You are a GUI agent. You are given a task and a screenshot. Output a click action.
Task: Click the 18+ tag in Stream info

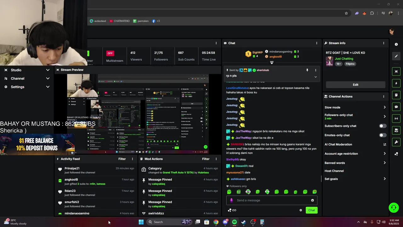339,64
